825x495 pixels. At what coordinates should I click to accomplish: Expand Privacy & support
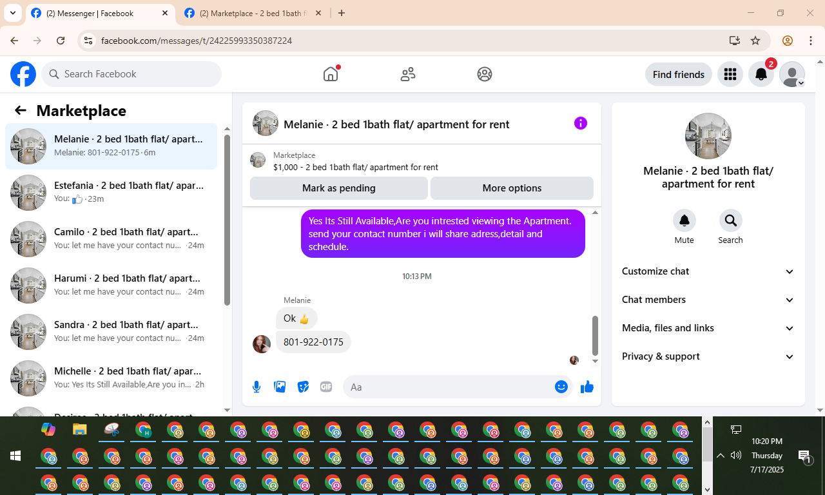pyautogui.click(x=708, y=356)
